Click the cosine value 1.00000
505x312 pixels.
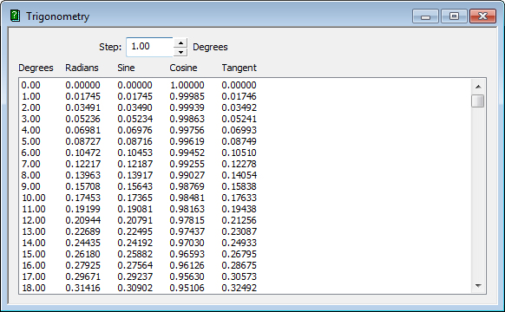pos(187,85)
